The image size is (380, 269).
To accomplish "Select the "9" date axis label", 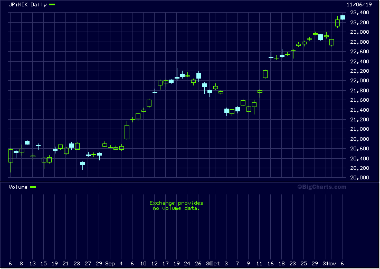I will click(248, 263).
